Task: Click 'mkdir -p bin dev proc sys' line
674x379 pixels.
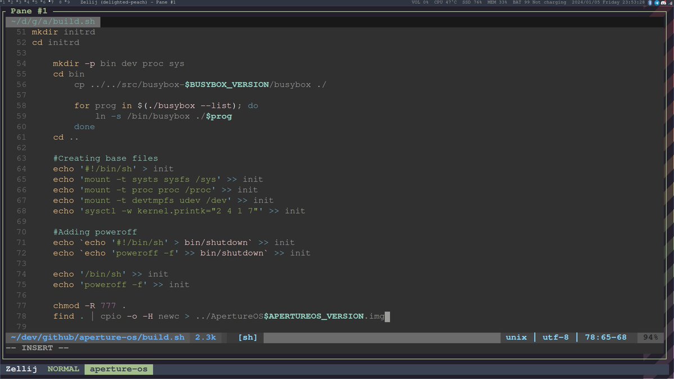Action: click(119, 63)
